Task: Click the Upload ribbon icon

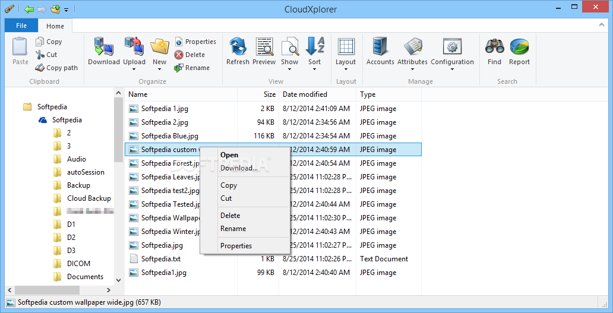Action: pos(134,46)
